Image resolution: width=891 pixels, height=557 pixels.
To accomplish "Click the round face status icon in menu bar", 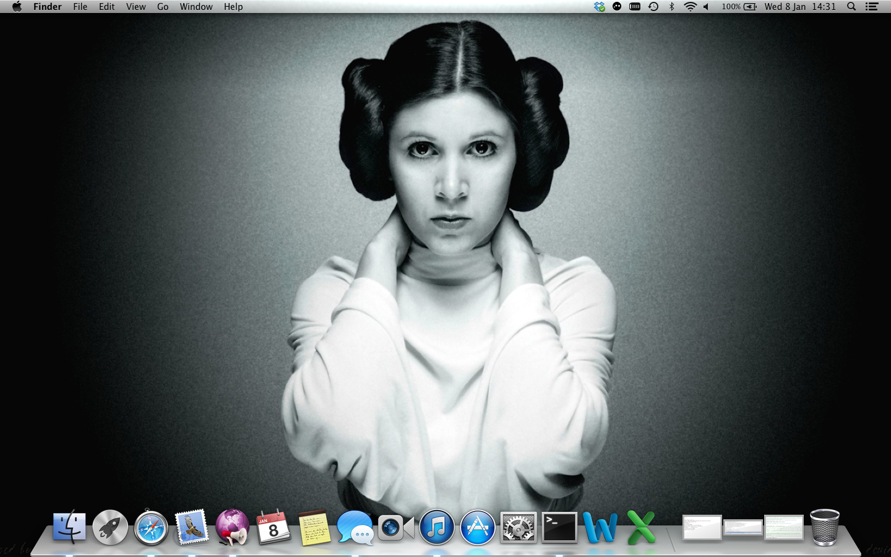I will (x=617, y=7).
